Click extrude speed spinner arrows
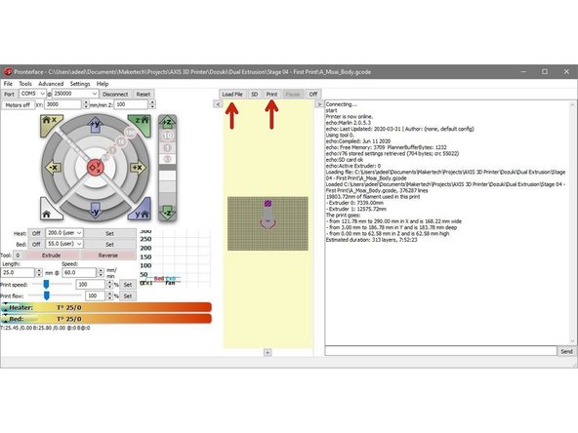Screen dimensions: 578x433 coord(101,272)
